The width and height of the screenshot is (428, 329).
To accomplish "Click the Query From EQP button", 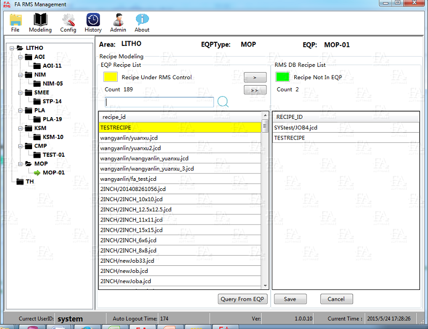I will [243, 299].
